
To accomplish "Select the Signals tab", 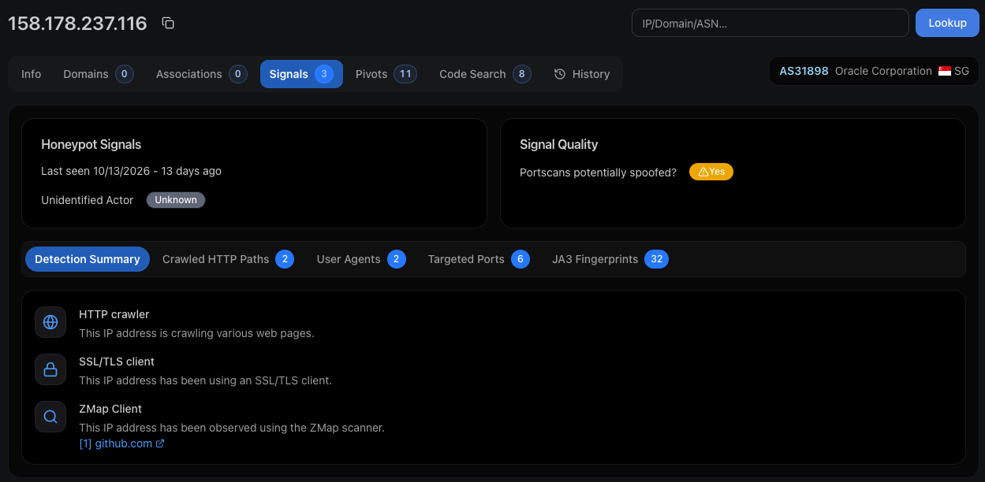I will point(301,74).
